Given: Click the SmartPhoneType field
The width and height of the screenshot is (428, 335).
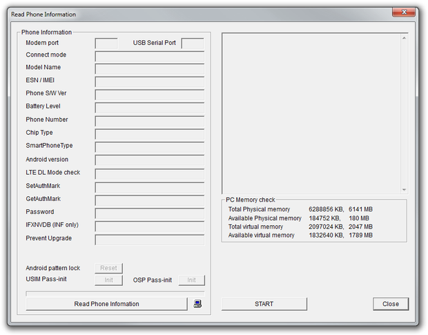Looking at the screenshot, I should pos(150,147).
